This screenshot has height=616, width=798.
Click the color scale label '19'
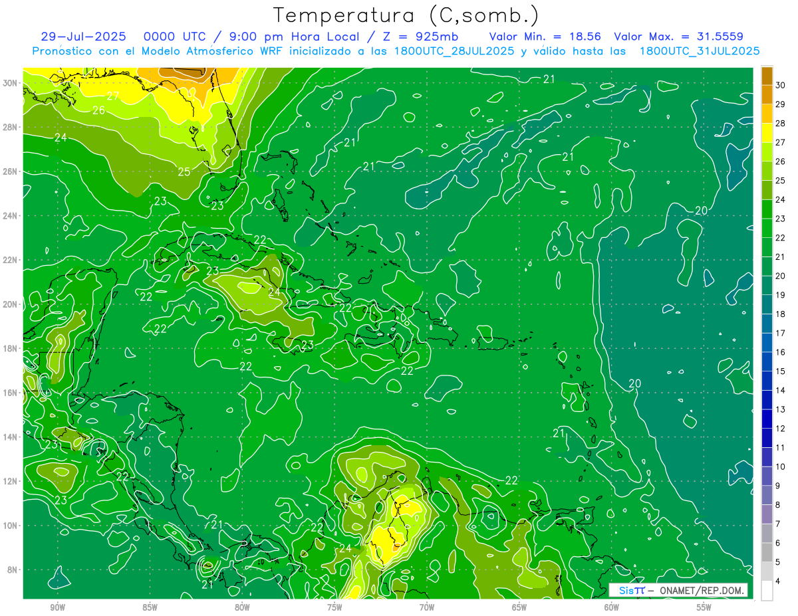[x=781, y=295]
